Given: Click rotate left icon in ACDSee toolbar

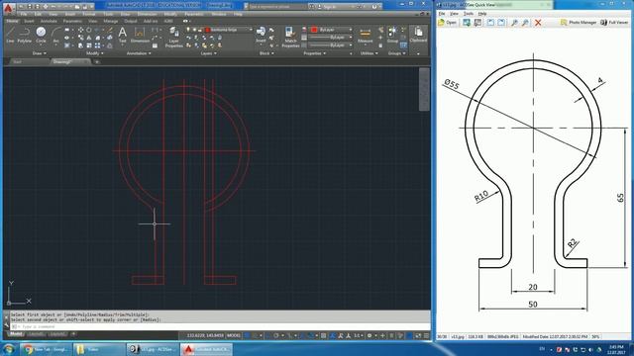Looking at the screenshot, I should tap(490, 23).
